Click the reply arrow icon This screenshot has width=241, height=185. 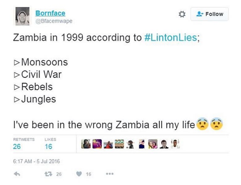click(x=17, y=174)
